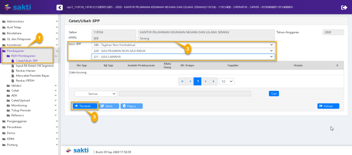Click the search text field beside Semua
This screenshot has width=352, height=155.
click(x=185, y=94)
